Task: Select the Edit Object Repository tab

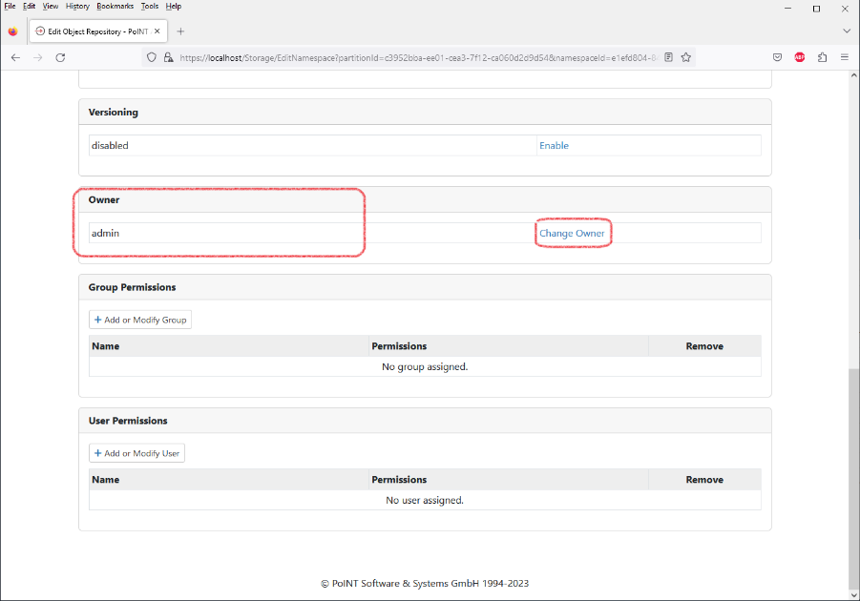Action: (98, 31)
